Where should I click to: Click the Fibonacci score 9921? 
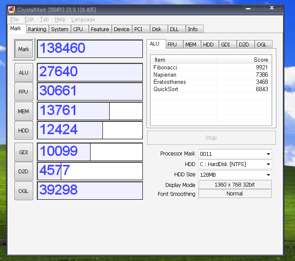pos(262,67)
